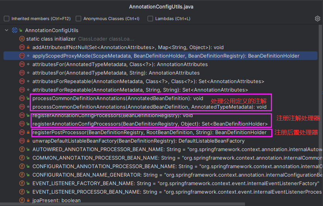Click the AnnotationConfigUtils.java popup title
The image size is (323, 206).
point(161,7)
